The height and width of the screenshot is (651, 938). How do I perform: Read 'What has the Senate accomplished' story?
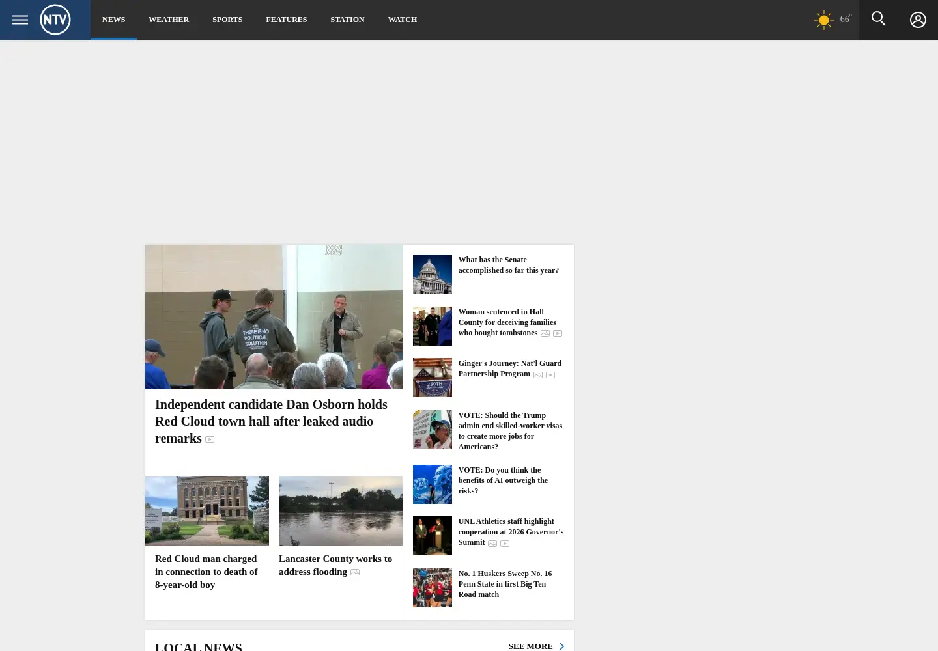pos(509,265)
